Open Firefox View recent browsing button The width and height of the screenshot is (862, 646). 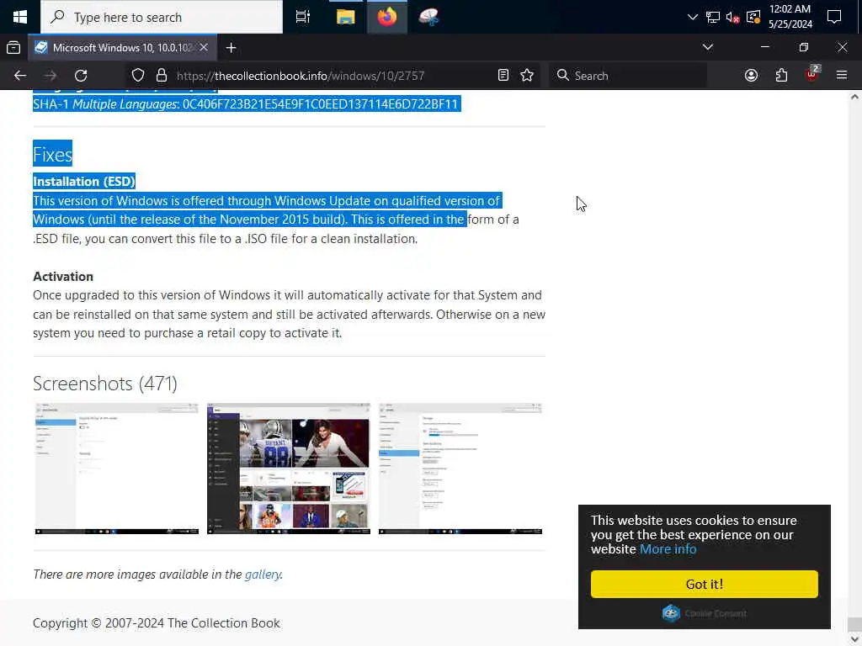click(13, 48)
